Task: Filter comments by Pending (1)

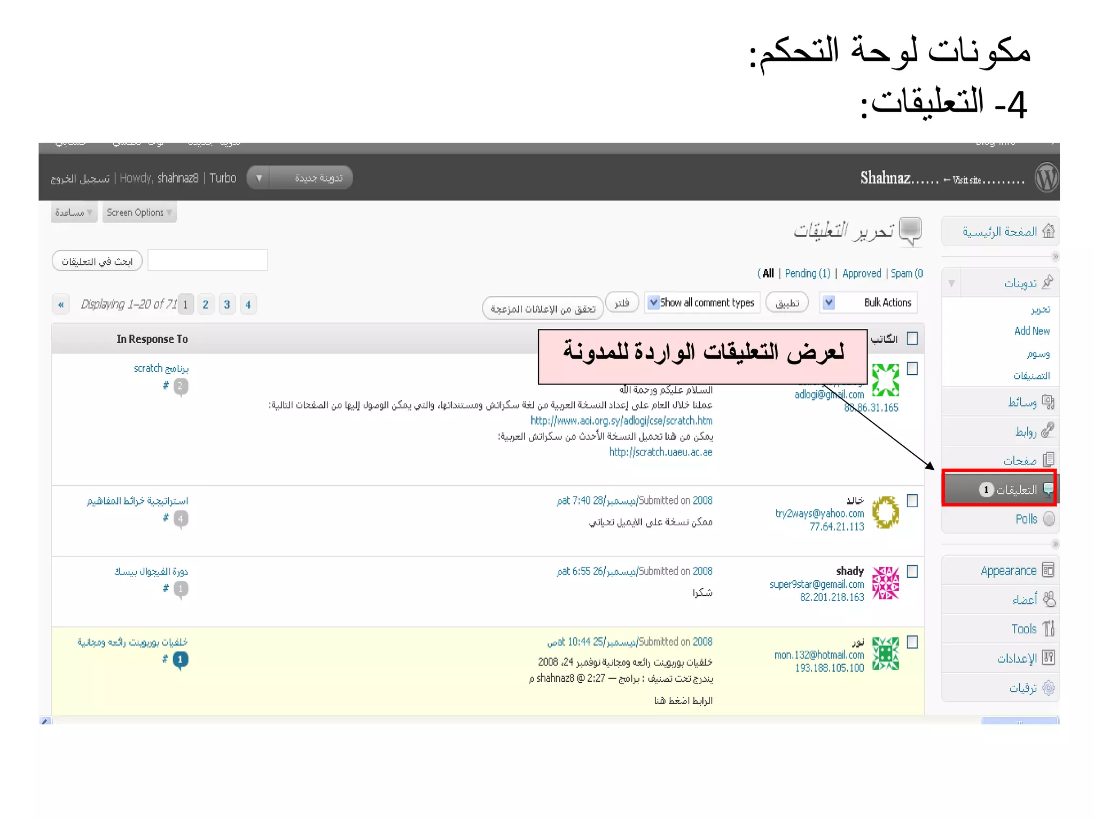Action: point(808,273)
